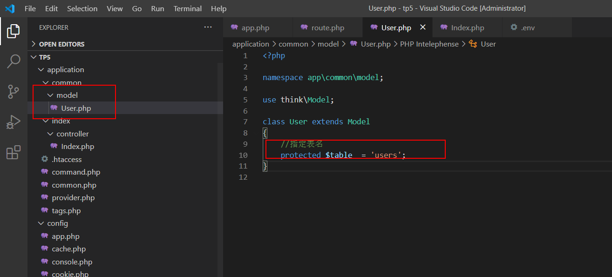Screen dimensions: 612x277
Task: Switch to the app.php tab
Action: (258, 27)
